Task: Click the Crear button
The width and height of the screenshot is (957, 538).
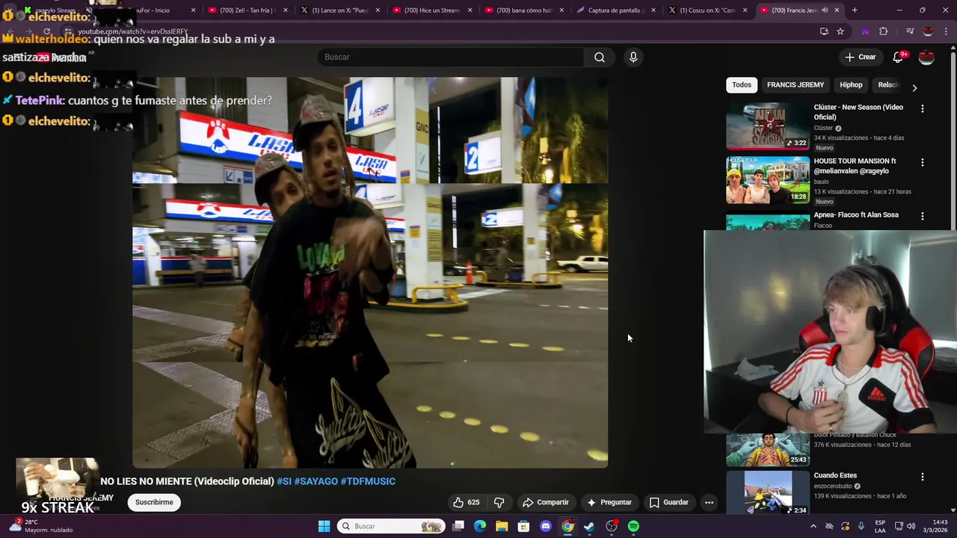Action: [x=860, y=58]
